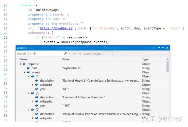Click line number 14 in the editor gutter
The width and height of the screenshot is (188, 127).
[6, 5]
